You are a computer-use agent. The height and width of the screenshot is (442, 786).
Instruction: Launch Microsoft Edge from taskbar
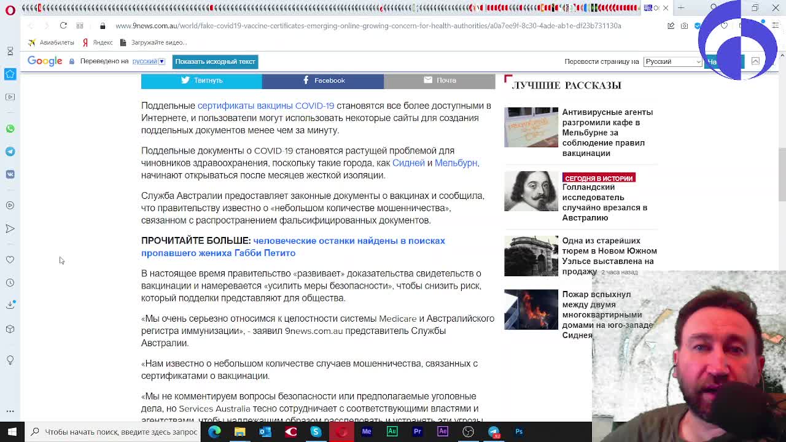[214, 432]
